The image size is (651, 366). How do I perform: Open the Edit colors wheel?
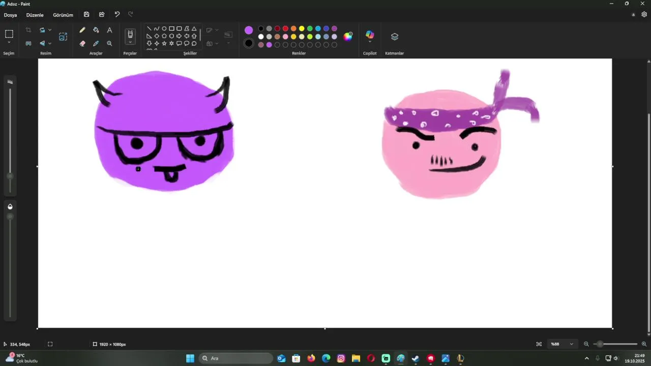tap(348, 37)
